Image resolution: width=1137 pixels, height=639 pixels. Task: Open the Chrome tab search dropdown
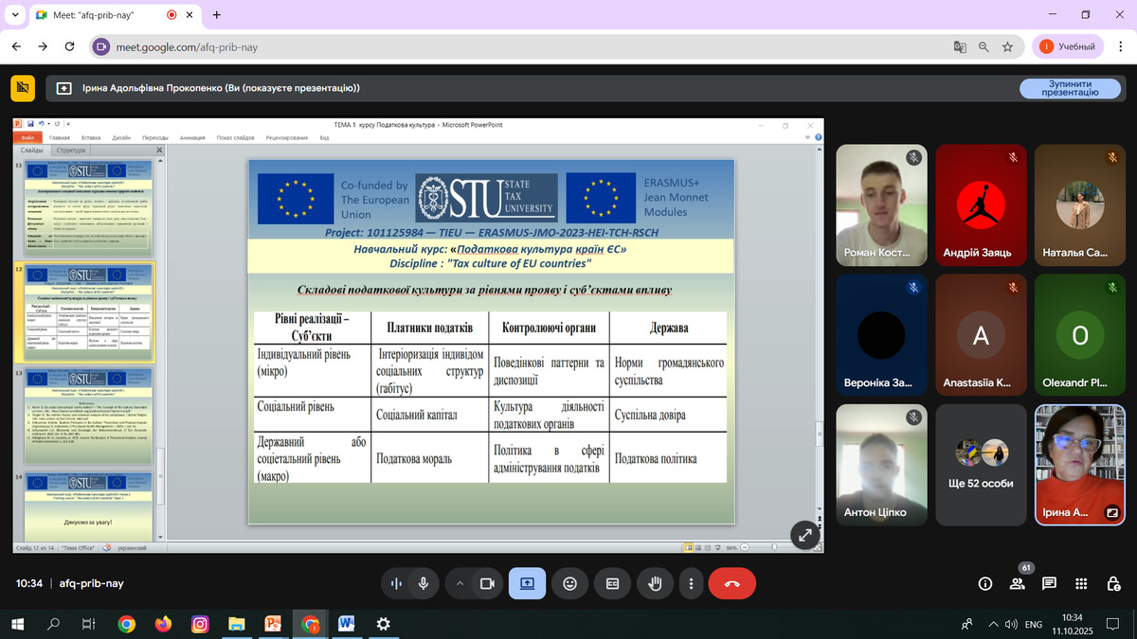coord(16,15)
